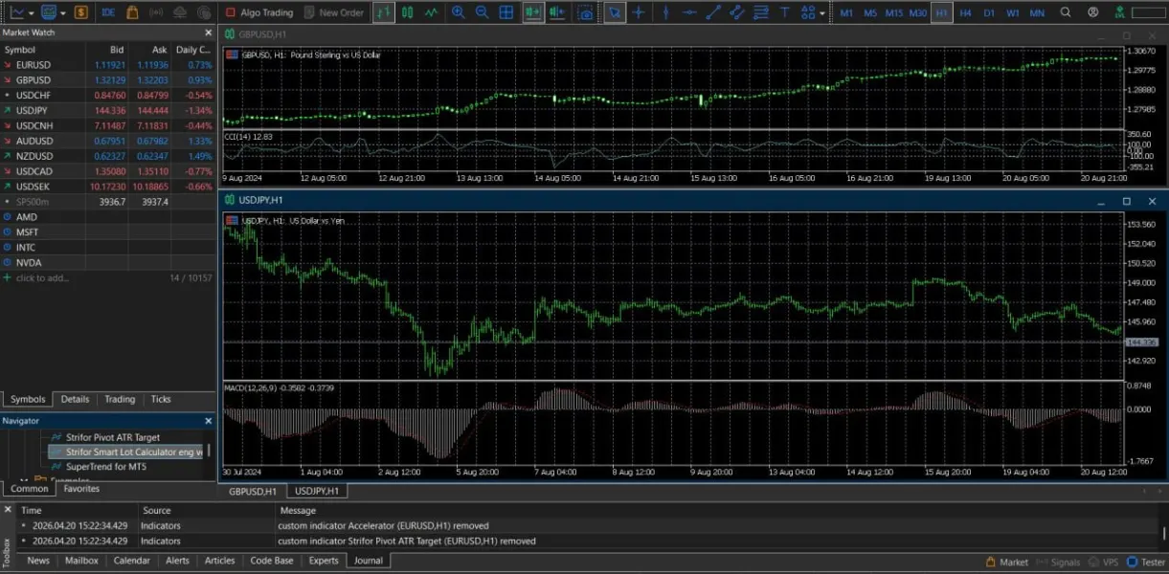
Task: Take a chart screenshot with camera icon
Action: tap(586, 12)
